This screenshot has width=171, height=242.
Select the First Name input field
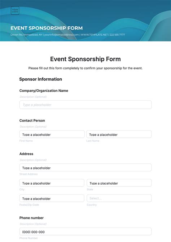(x=52, y=134)
